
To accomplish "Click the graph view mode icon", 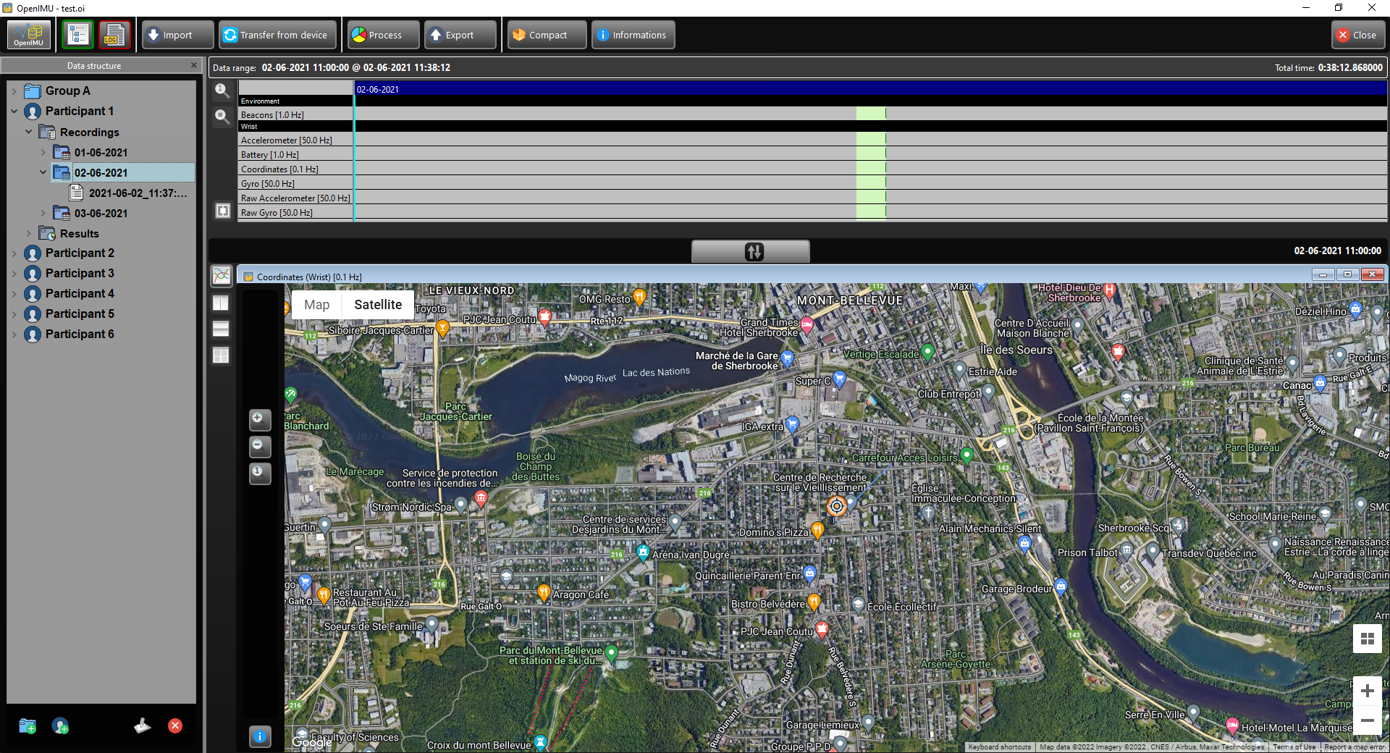I will (221, 275).
